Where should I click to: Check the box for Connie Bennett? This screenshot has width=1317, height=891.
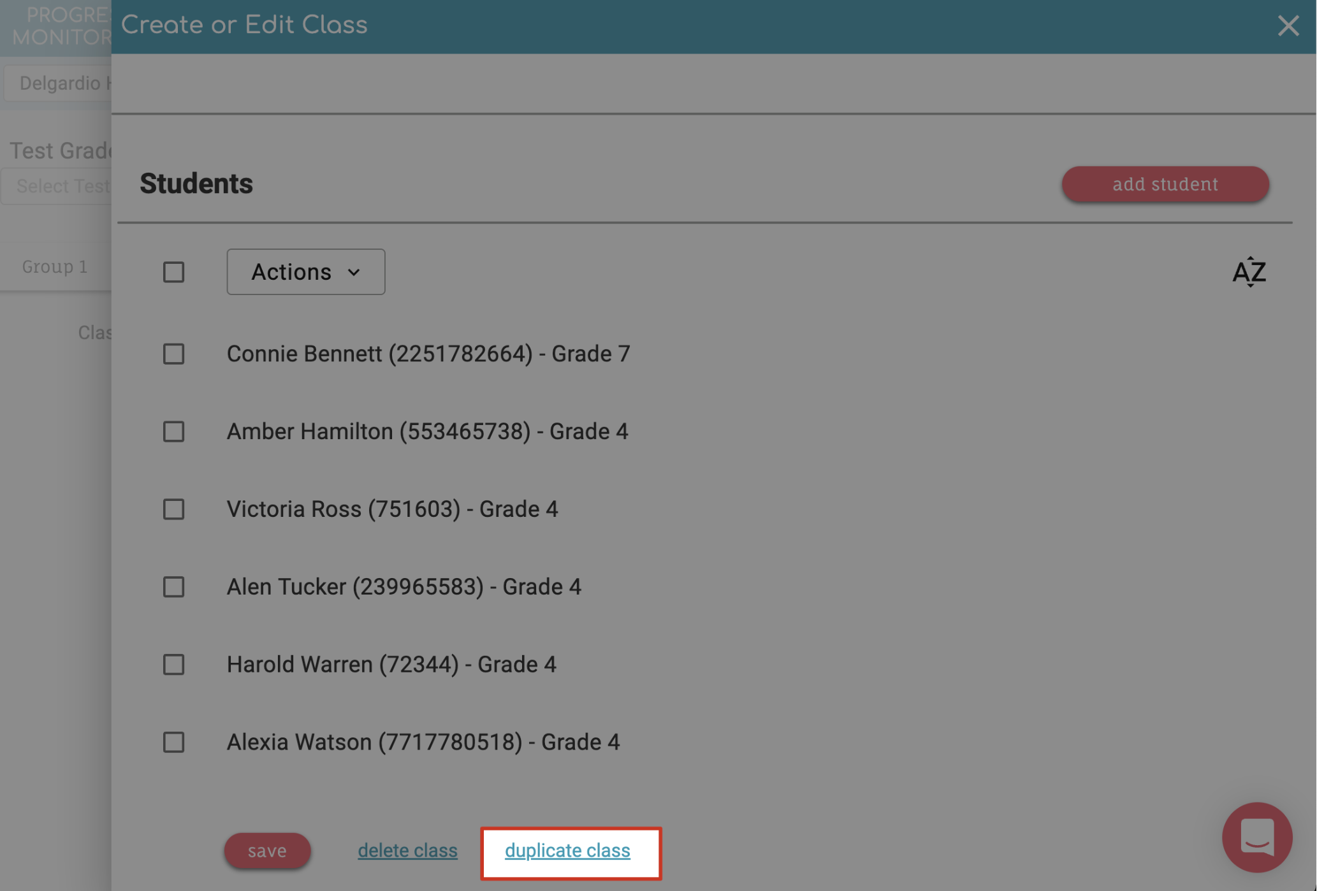(x=173, y=354)
